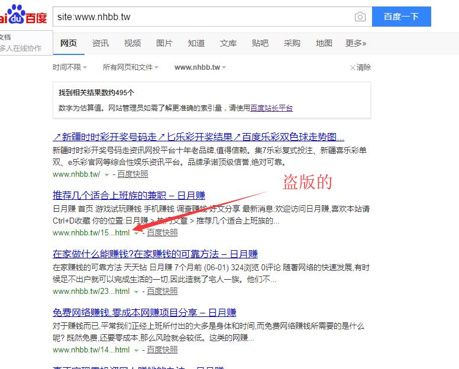Open result 推荐几个适合上班族的兼职 – 日月赚

pos(129,195)
